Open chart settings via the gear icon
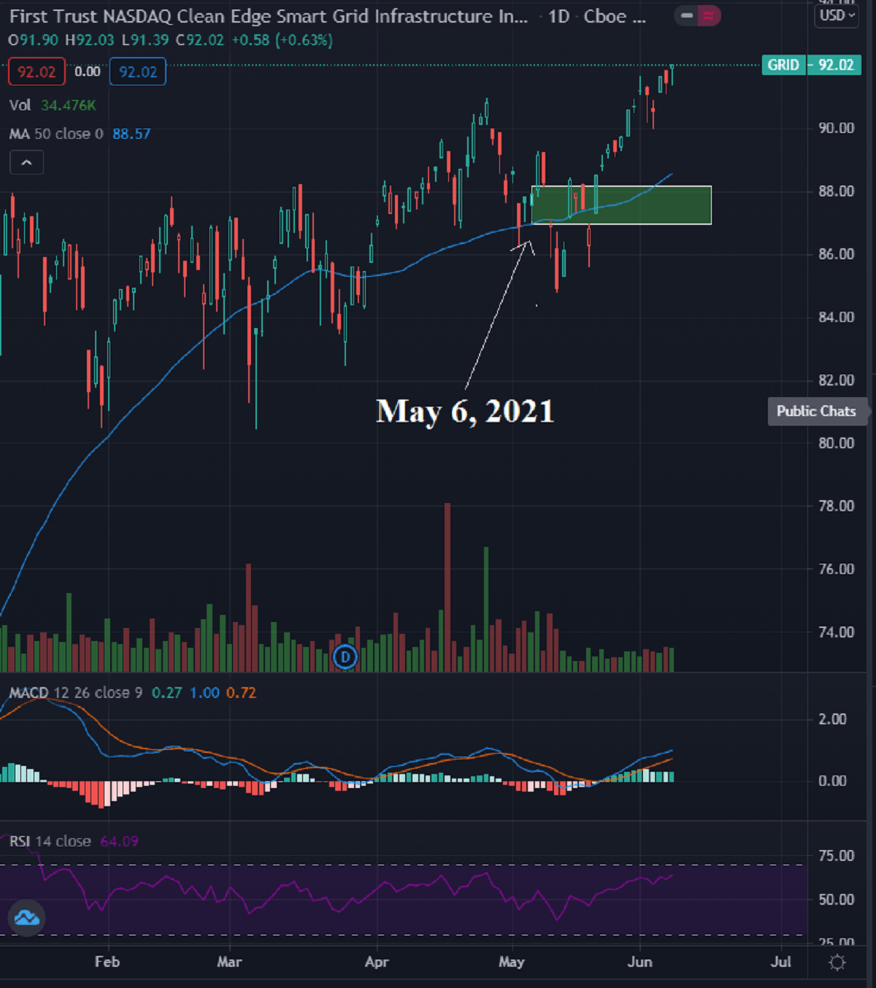The height and width of the screenshot is (988, 876). point(837,962)
